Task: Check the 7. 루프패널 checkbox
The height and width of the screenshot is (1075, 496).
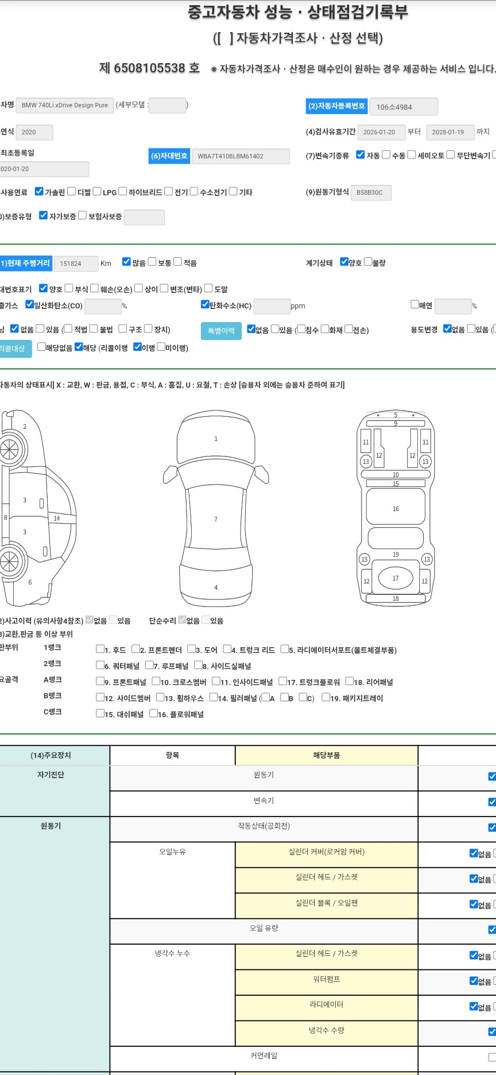Action: tap(149, 665)
